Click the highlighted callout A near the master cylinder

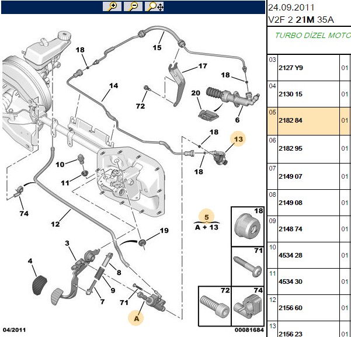(x=136, y=318)
